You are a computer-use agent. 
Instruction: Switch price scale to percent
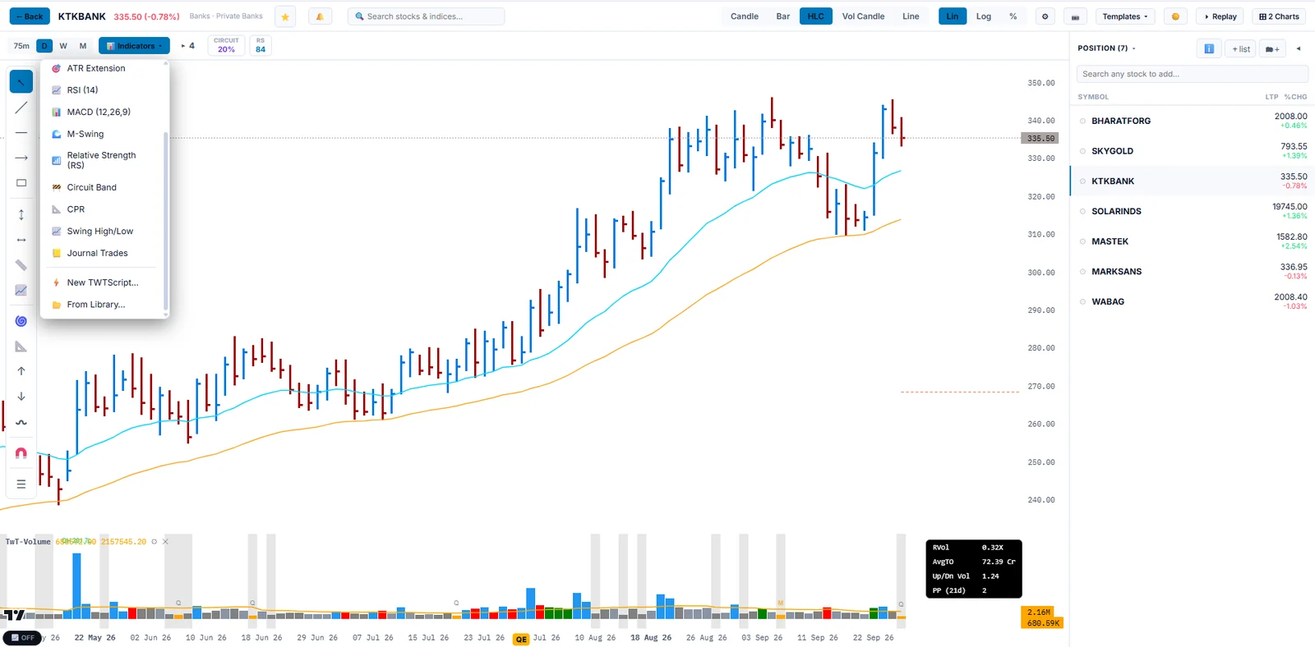pos(1013,16)
